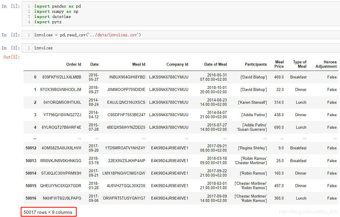Click Order Id cell 97OX39BGVMHODLJM
Image resolution: width=340 pixels, height=217 pixels.
tap(61, 90)
